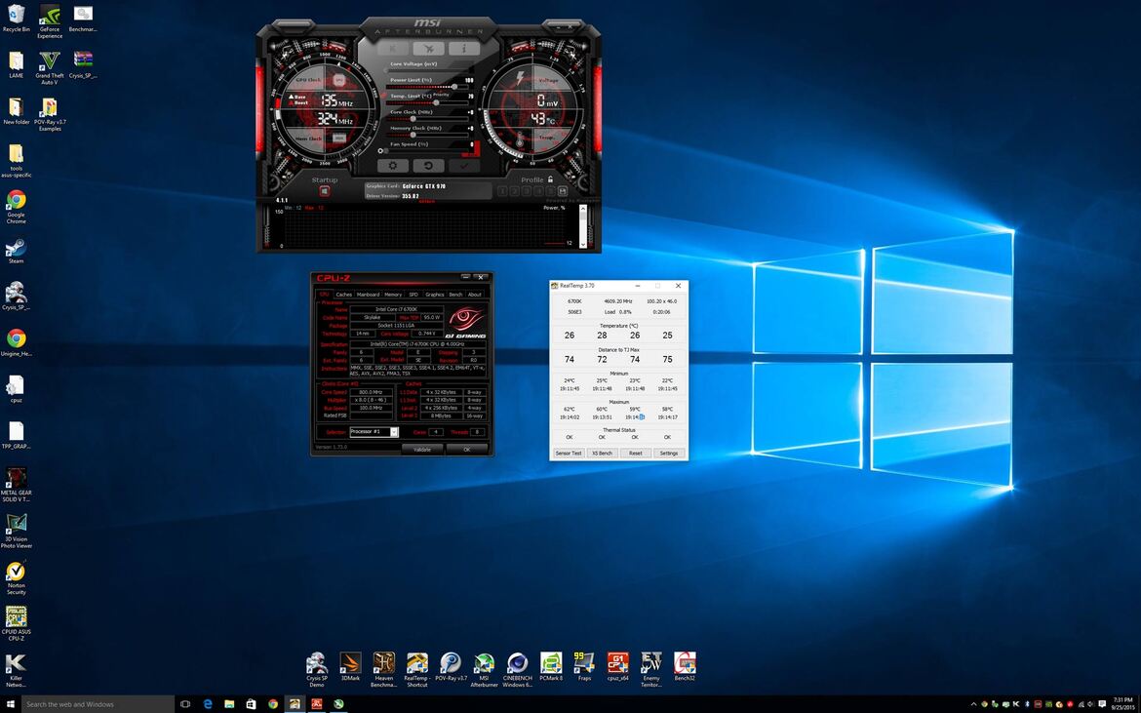Open the taskbar clock showing 7:31 PM
Viewport: 1141px width, 713px height.
pyautogui.click(x=1123, y=704)
